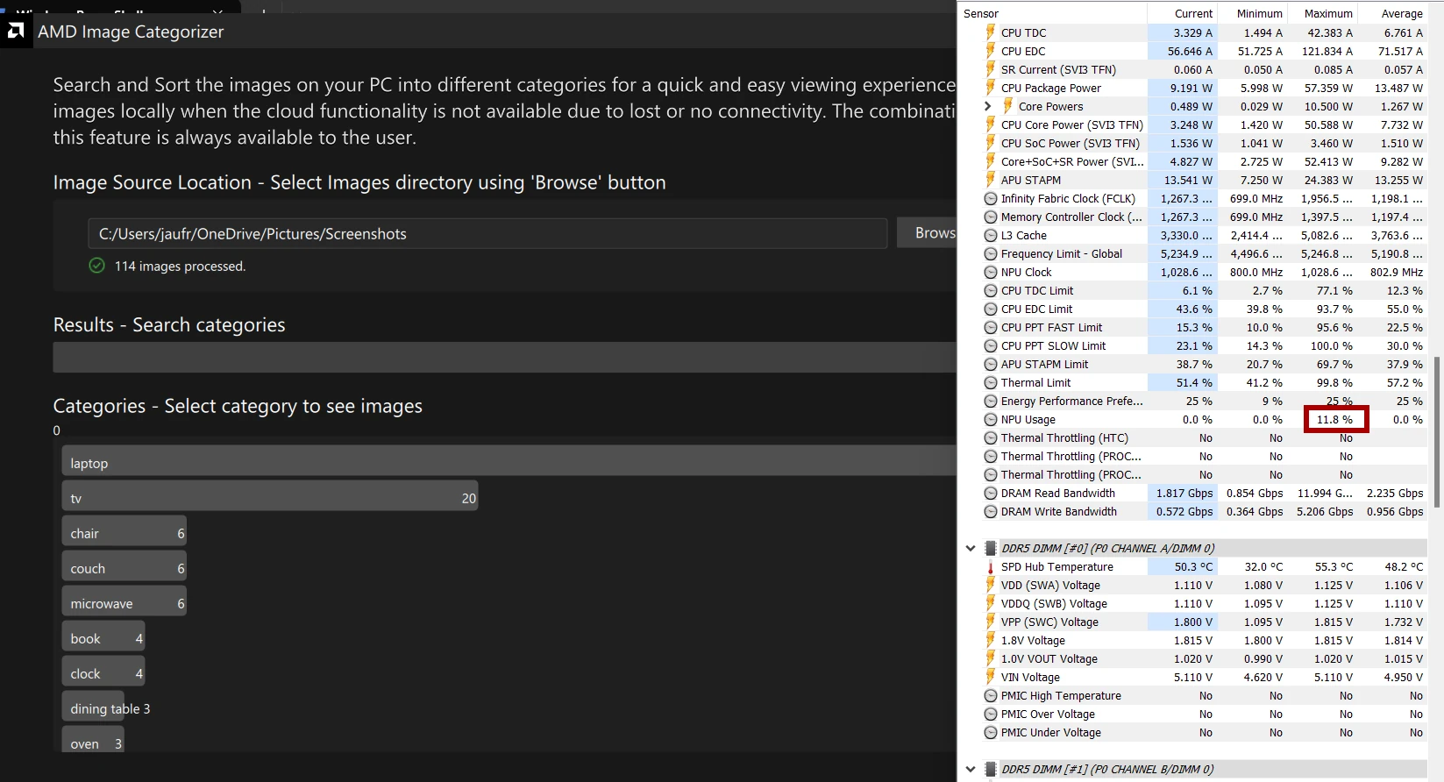This screenshot has height=782, width=1444.
Task: Click the Infinity Fabric Clock gauge icon
Action: (991, 199)
